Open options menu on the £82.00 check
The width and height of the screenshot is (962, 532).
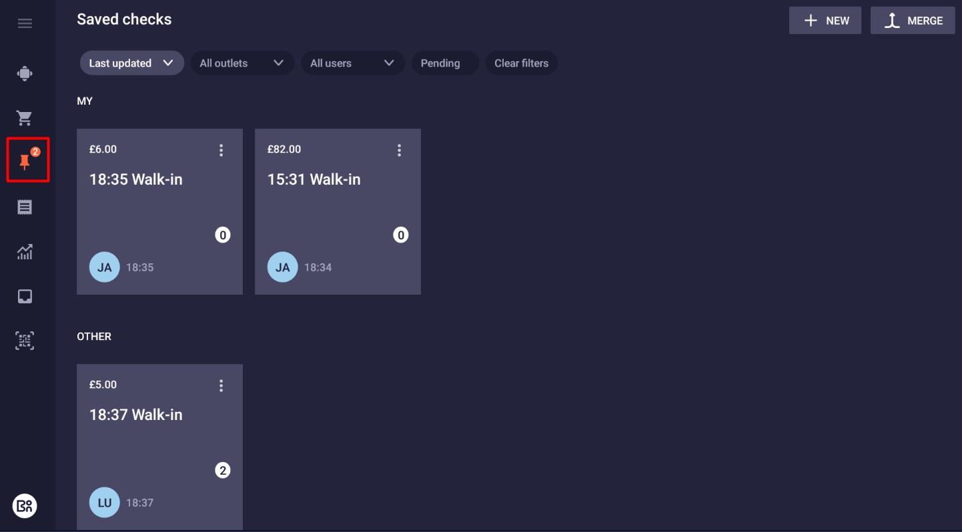(x=399, y=149)
